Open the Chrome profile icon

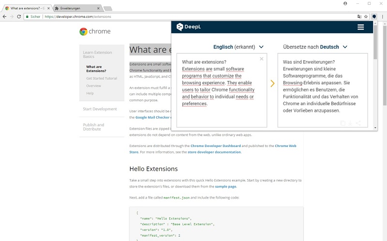(x=345, y=3)
